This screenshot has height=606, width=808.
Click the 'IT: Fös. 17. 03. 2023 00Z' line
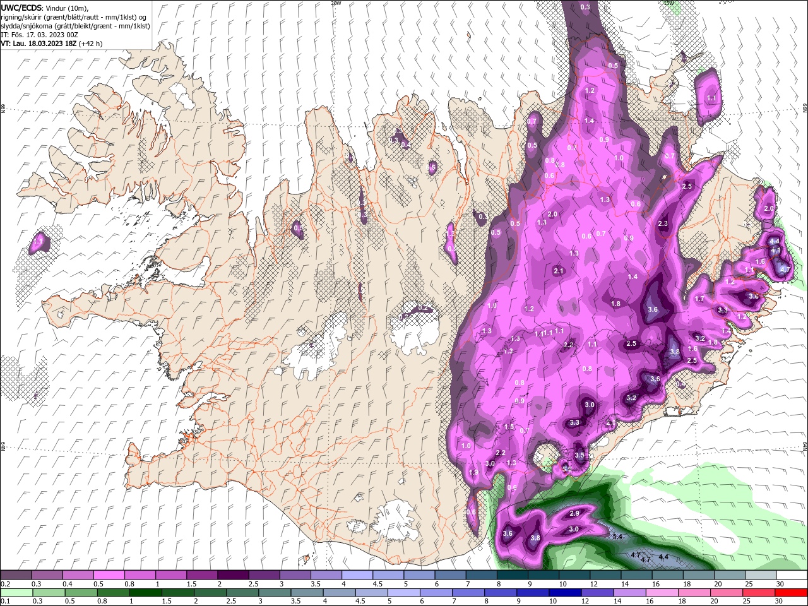click(x=40, y=35)
